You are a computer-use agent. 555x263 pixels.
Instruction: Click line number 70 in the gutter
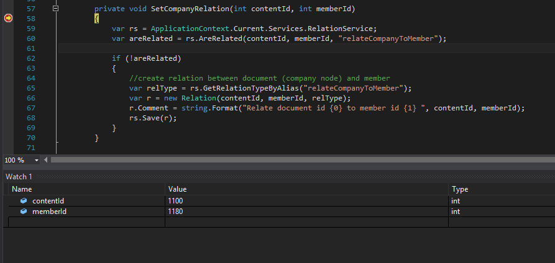click(x=31, y=138)
